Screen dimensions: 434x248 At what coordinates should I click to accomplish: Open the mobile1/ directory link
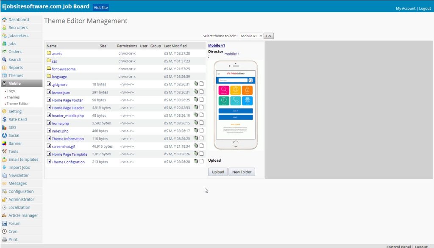pos(232,54)
